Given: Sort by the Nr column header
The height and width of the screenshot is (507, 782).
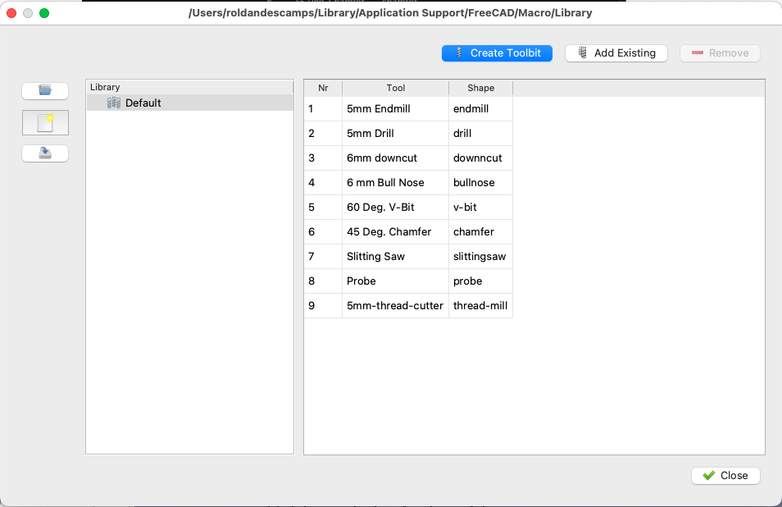Looking at the screenshot, I should pyautogui.click(x=323, y=88).
